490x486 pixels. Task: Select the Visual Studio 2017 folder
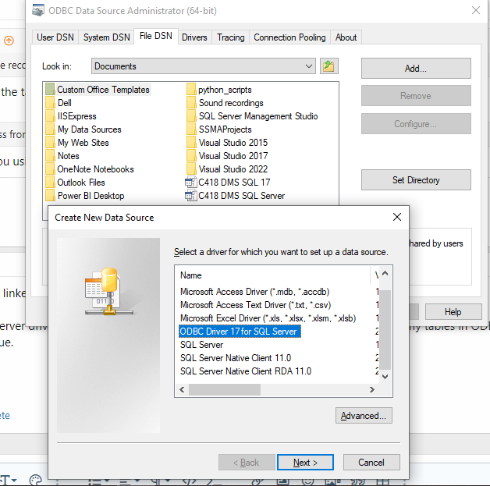[x=228, y=156]
